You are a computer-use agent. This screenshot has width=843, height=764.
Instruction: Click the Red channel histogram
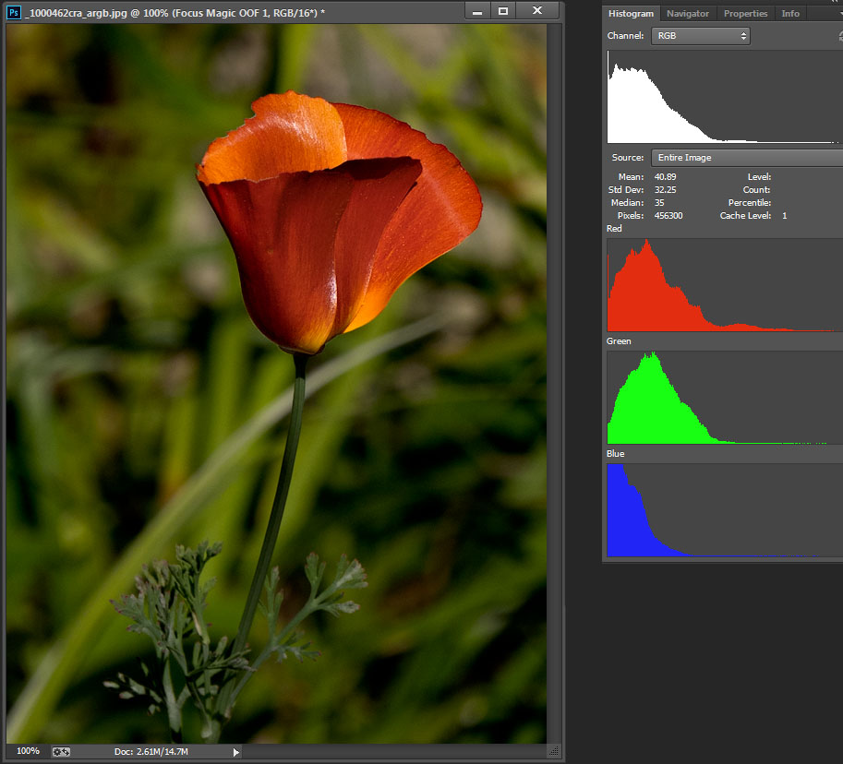point(725,285)
